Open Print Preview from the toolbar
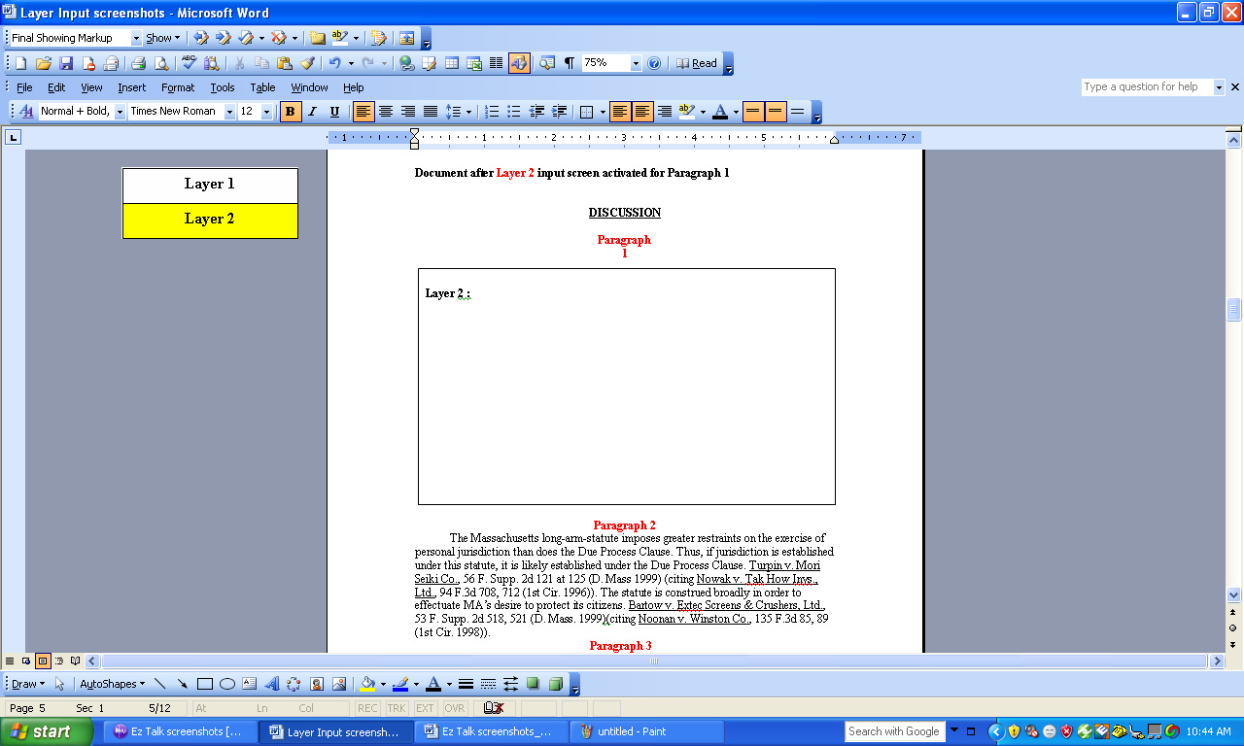1244x746 pixels. [160, 63]
